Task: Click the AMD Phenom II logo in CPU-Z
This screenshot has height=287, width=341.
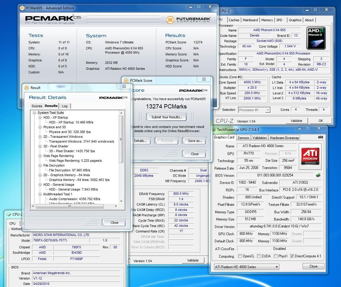Action: coord(316,38)
